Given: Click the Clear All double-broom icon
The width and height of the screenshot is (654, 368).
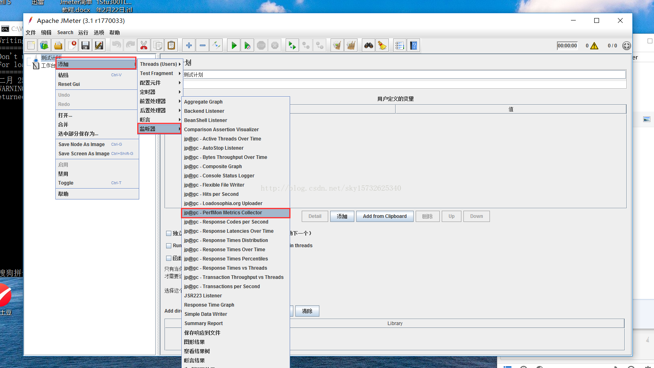Looking at the screenshot, I should 351,45.
